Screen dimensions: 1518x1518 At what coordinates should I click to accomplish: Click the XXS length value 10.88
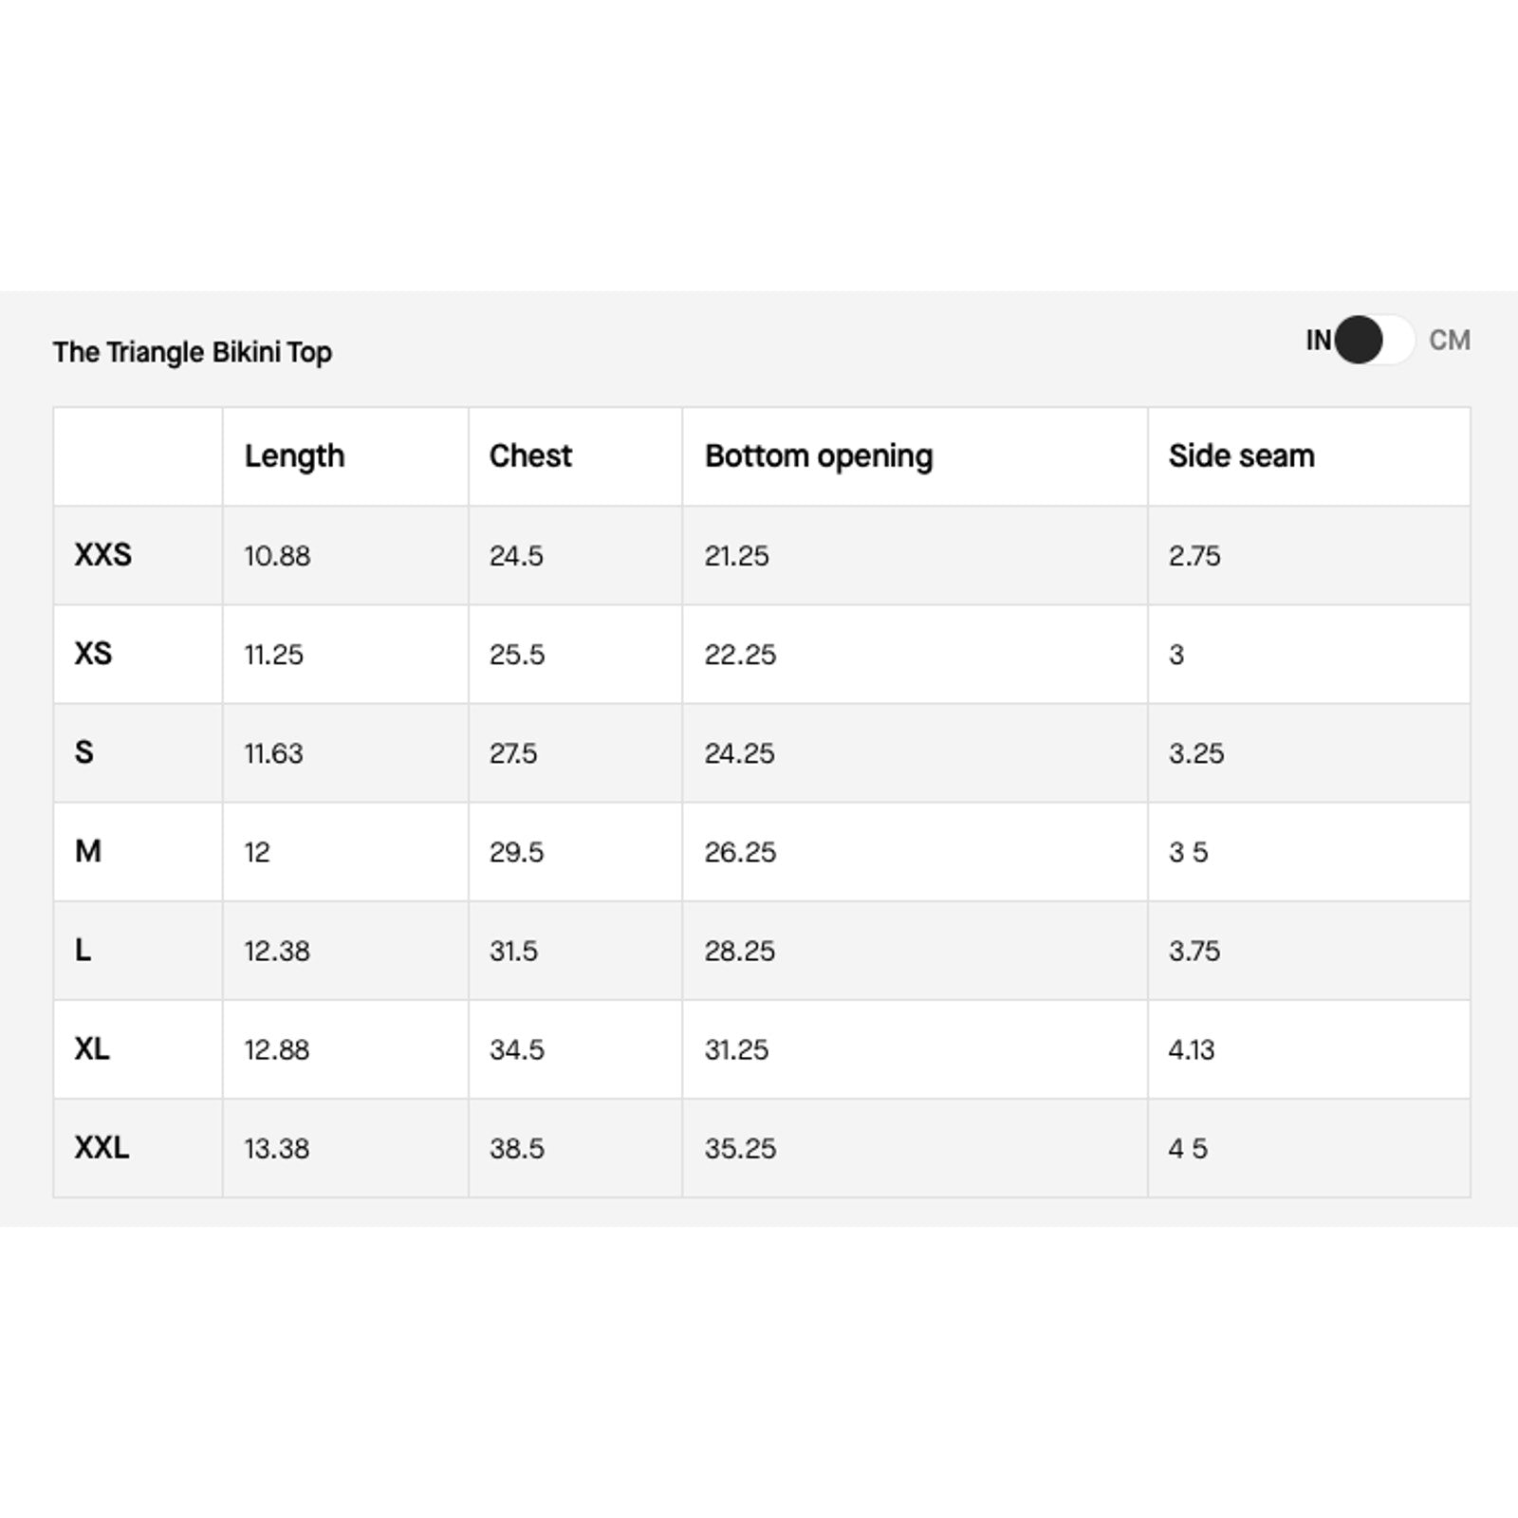pos(277,556)
